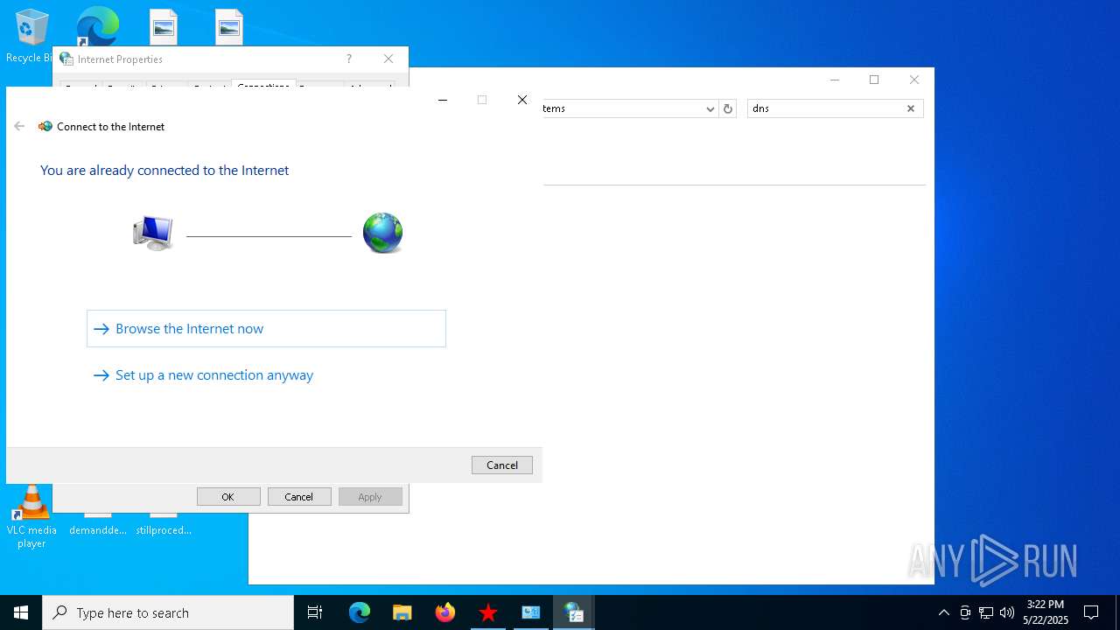Maximize the Control Panel window
The width and height of the screenshot is (1120, 630).
pos(874,80)
